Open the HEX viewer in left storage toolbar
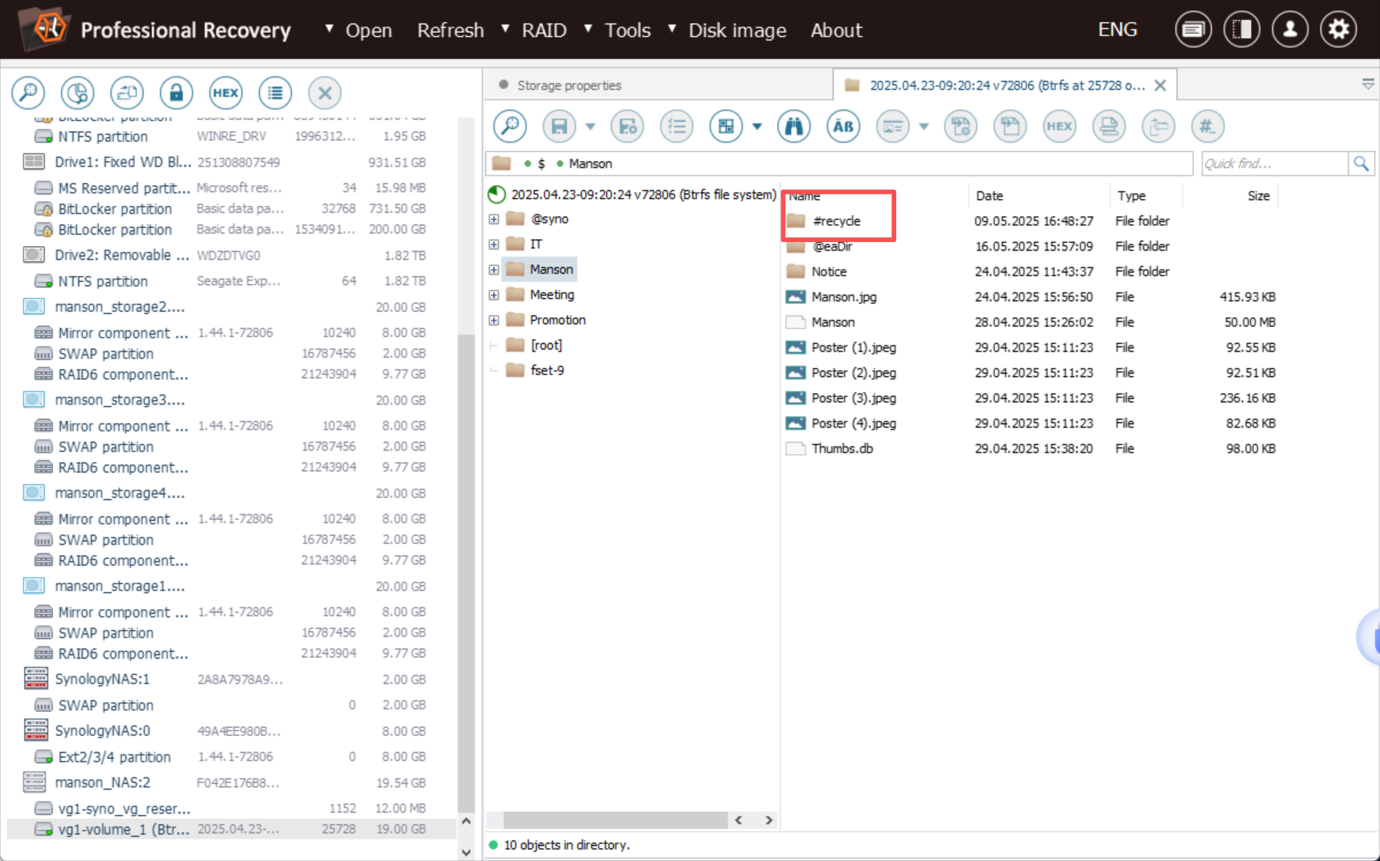Screen dimensions: 1380x861 pyautogui.click(x=225, y=93)
